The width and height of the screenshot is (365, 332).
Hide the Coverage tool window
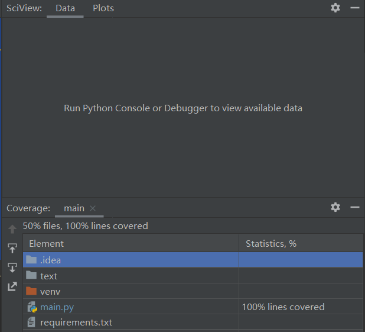[354, 207]
